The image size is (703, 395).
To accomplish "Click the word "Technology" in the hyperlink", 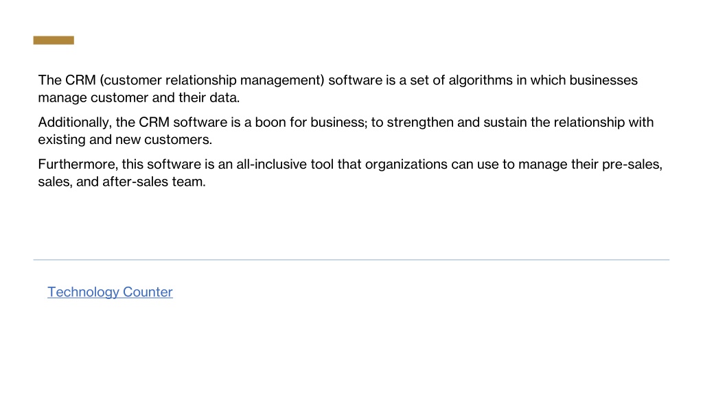I will [83, 292].
